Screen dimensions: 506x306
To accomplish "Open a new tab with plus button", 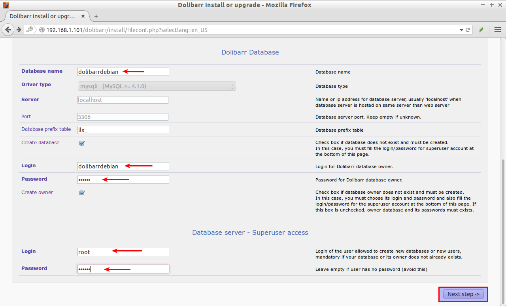I will [x=96, y=16].
